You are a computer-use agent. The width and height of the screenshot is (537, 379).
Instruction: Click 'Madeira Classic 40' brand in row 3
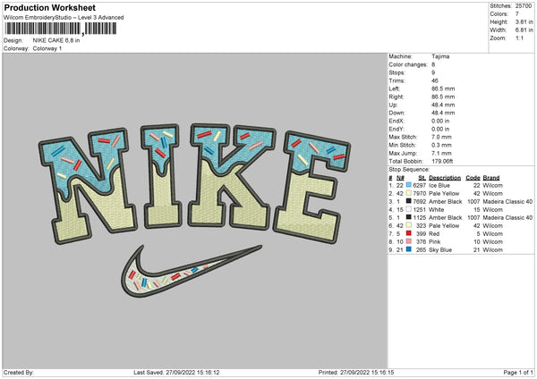[507, 201]
